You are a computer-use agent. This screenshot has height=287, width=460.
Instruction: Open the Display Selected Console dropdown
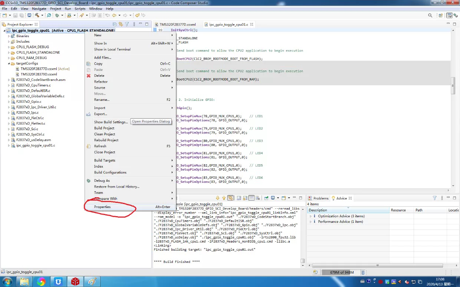[278, 198]
